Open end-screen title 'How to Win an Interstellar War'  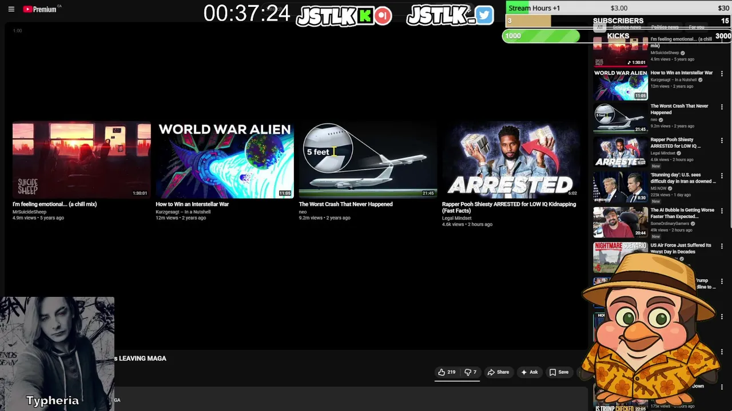click(x=192, y=204)
